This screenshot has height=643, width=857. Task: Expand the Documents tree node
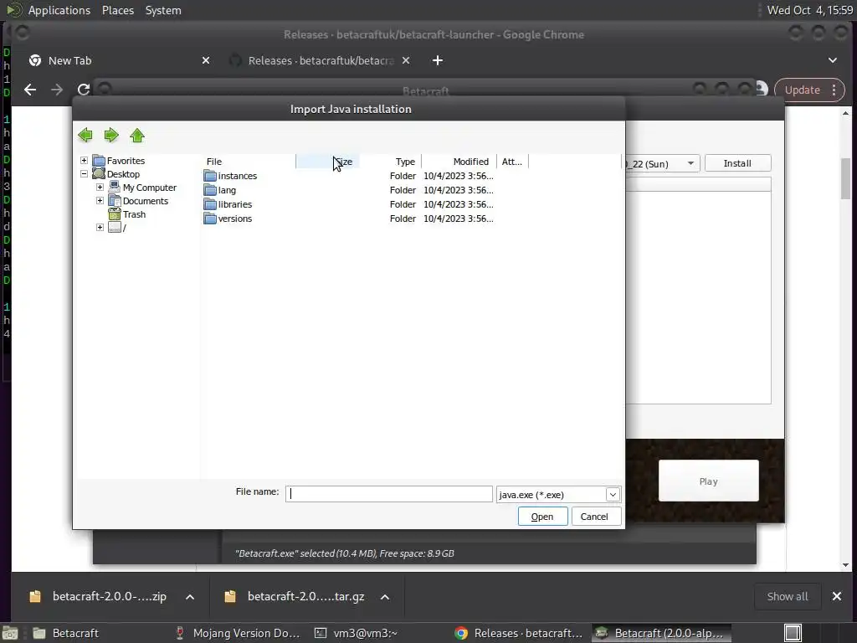tap(100, 201)
